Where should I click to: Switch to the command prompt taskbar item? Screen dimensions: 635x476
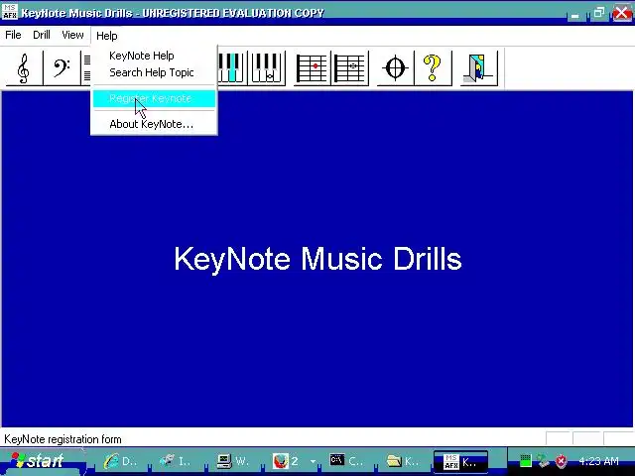pos(346,461)
